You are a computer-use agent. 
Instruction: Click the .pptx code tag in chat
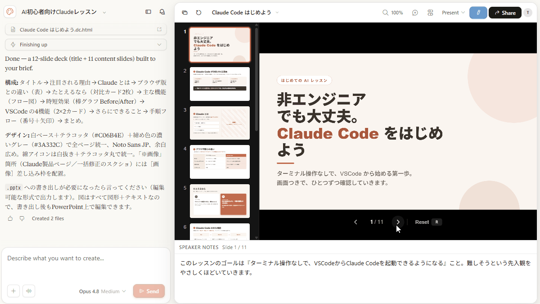tap(14, 188)
